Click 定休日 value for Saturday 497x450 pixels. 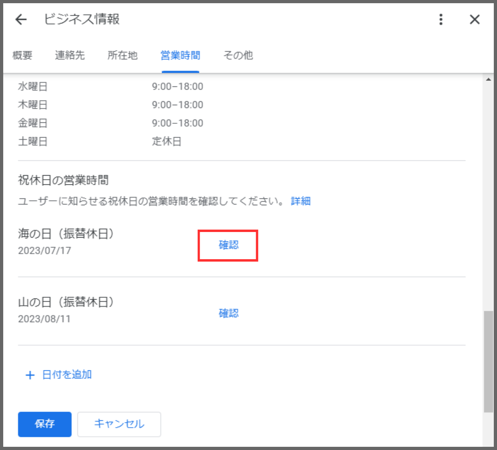tap(167, 141)
